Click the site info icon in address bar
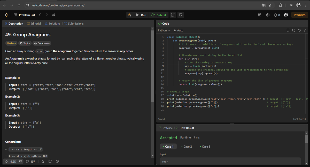 28,5
